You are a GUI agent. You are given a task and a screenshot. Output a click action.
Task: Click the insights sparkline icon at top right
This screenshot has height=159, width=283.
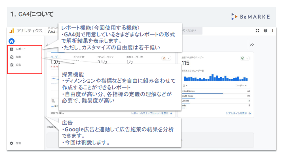click(x=252, y=45)
